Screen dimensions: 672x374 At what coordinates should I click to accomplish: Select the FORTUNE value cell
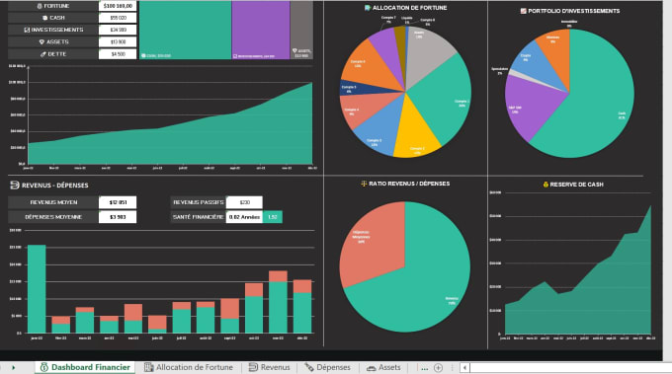(x=118, y=6)
